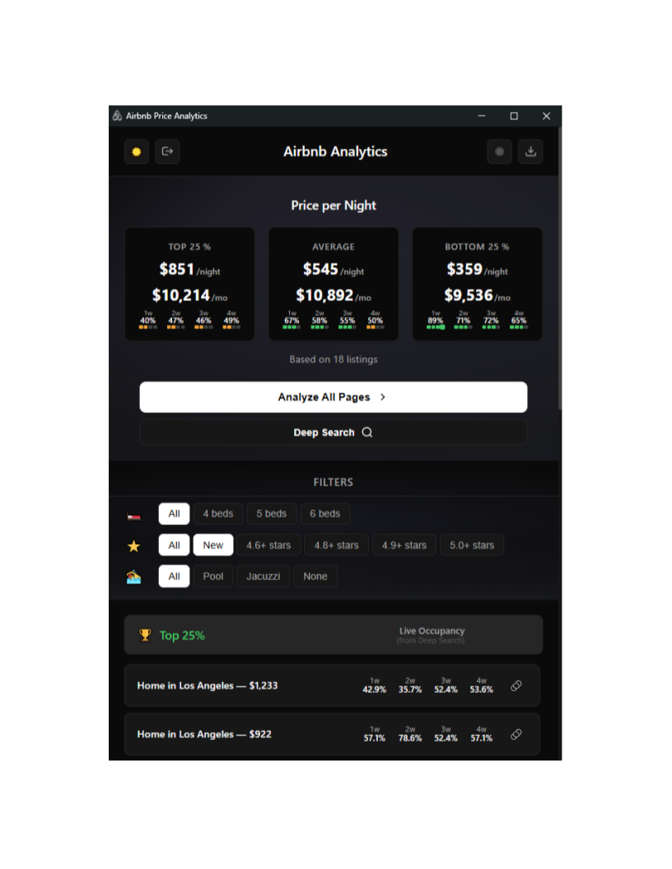This screenshot has width=672, height=869.
Task: Click the chevron in Analyze All Pages
Action: point(383,397)
